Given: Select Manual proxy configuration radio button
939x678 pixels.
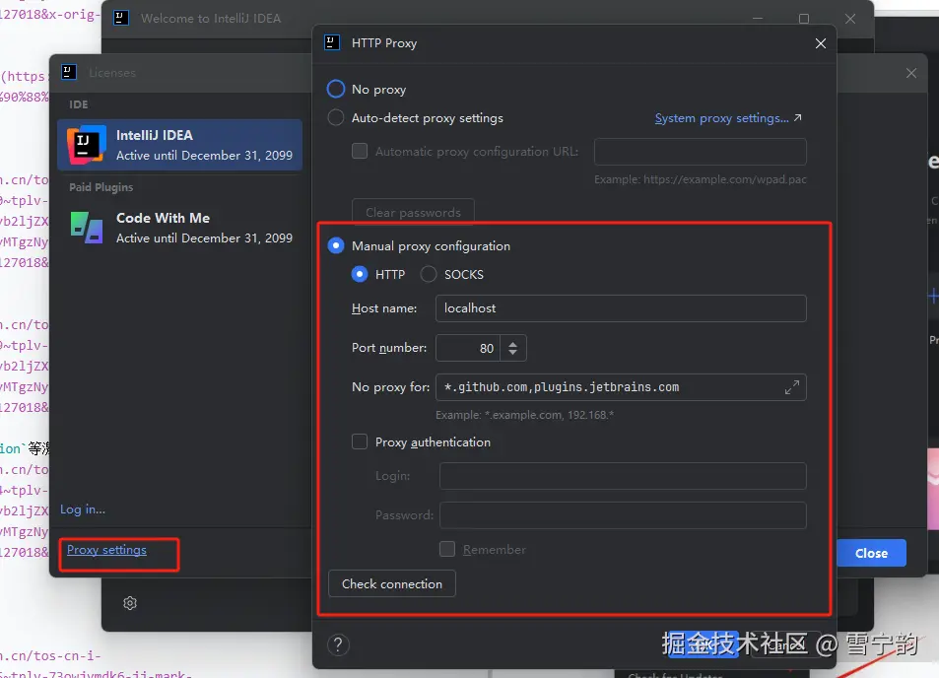Looking at the screenshot, I should (x=335, y=245).
